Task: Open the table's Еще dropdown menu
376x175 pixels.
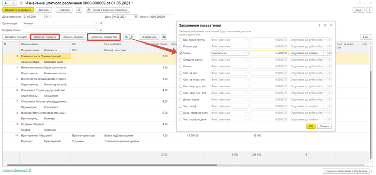Action: [x=366, y=37]
